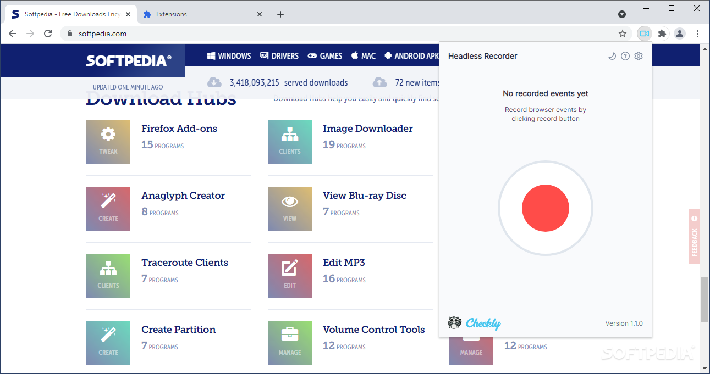
Task: Open the GAMES menu item
Action: coord(324,56)
